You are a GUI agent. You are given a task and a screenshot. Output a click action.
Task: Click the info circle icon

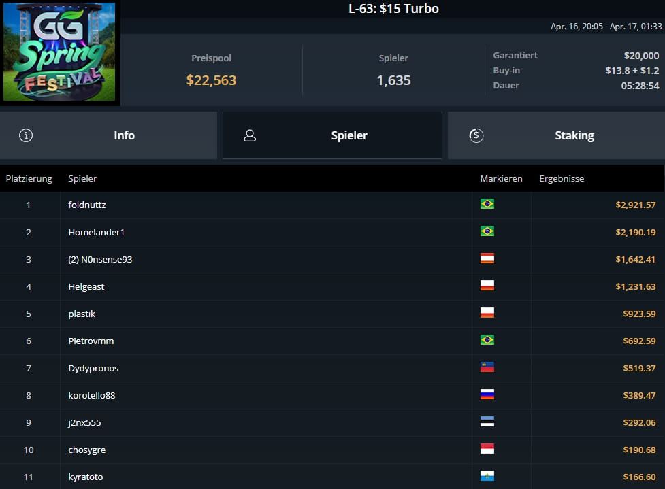pos(26,135)
